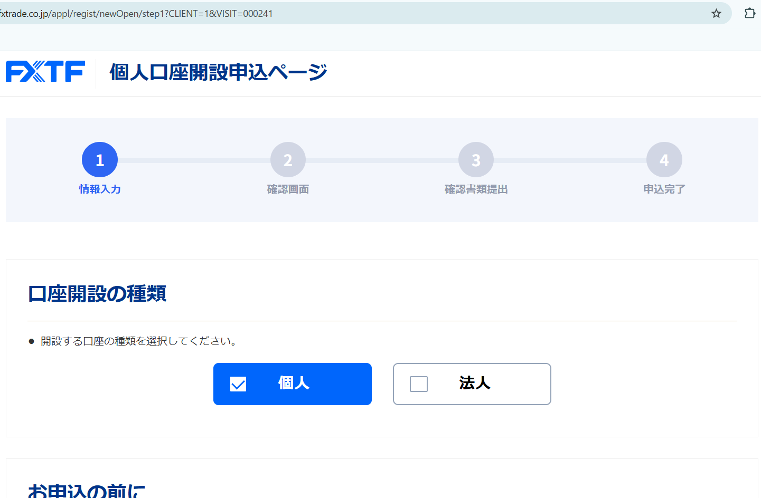Click step 2 確認画面 circle icon

288,159
